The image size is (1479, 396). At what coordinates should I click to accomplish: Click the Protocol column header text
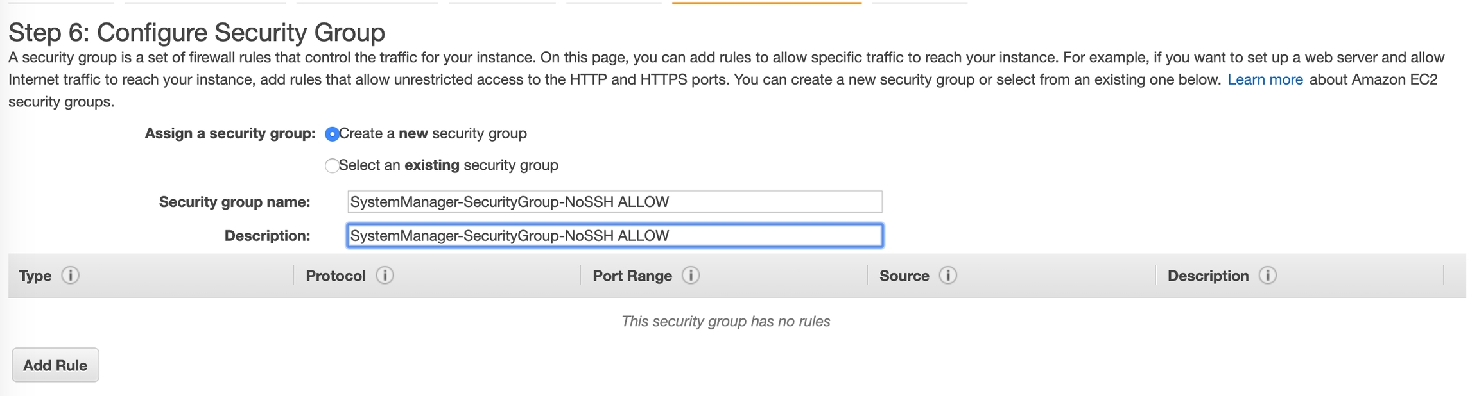click(336, 276)
